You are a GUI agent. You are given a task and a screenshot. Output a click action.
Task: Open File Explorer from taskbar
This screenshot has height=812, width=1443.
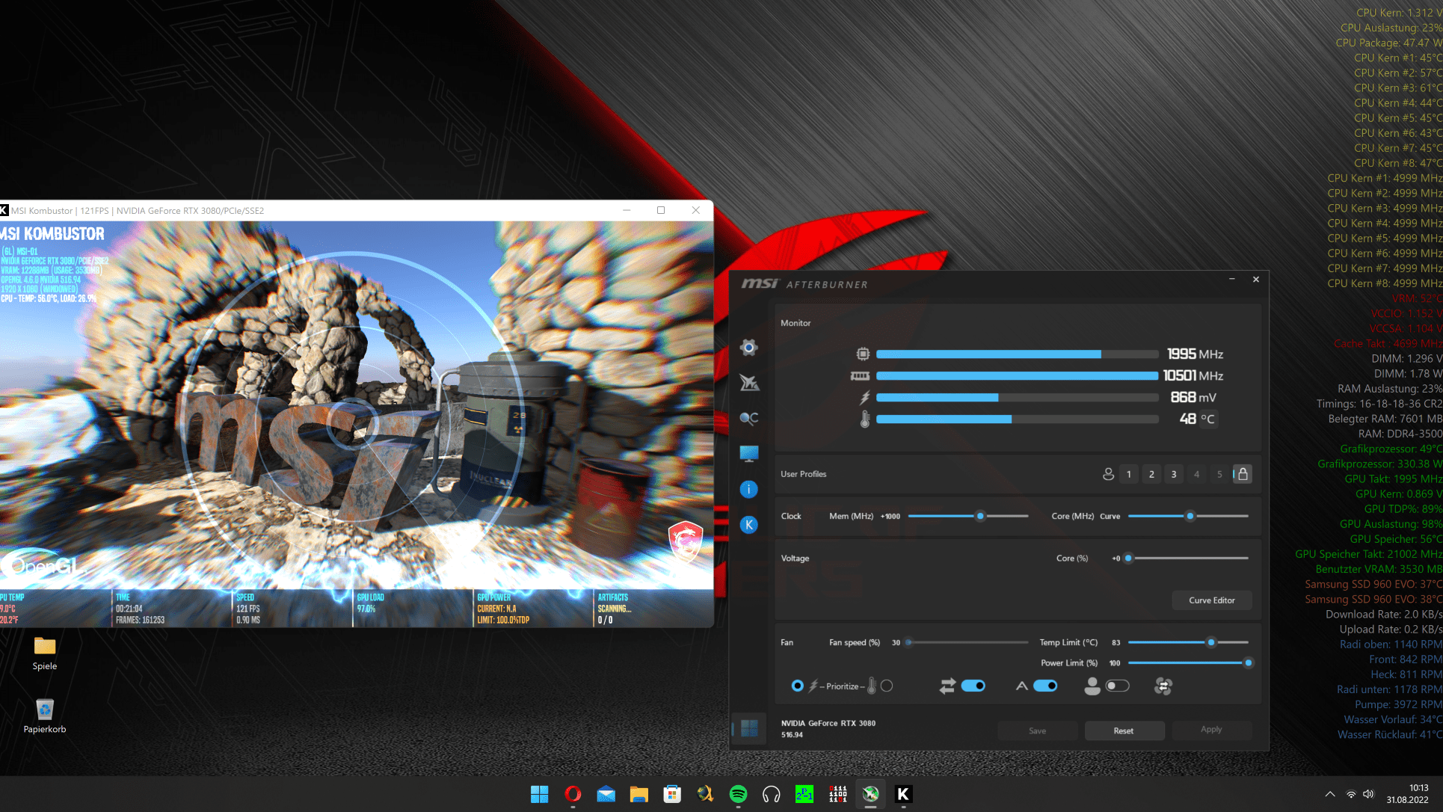[x=639, y=794]
